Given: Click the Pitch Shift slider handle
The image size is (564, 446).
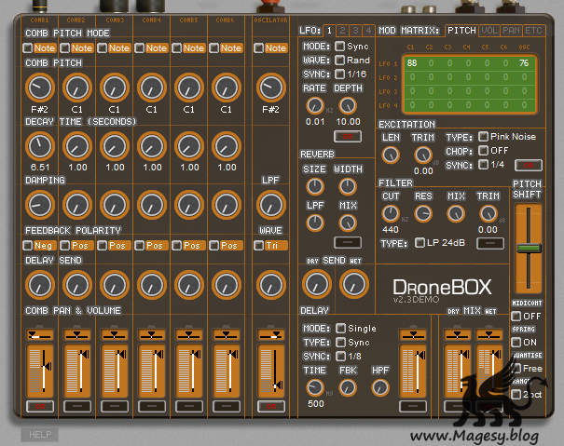Looking at the screenshot, I should [529, 248].
